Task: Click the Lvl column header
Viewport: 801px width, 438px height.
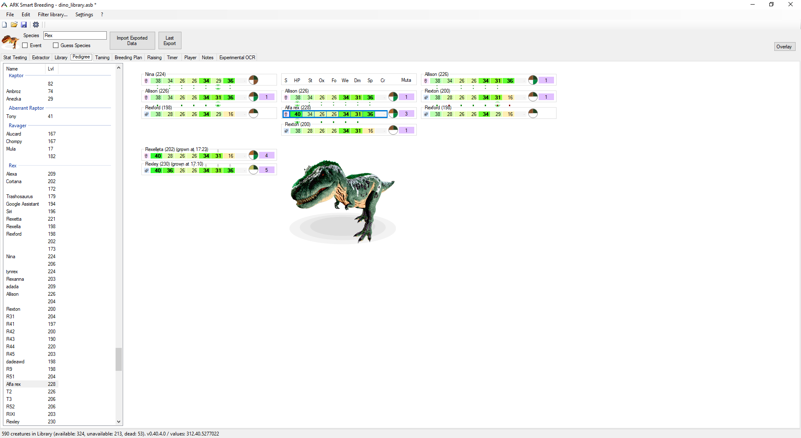Action: point(51,69)
